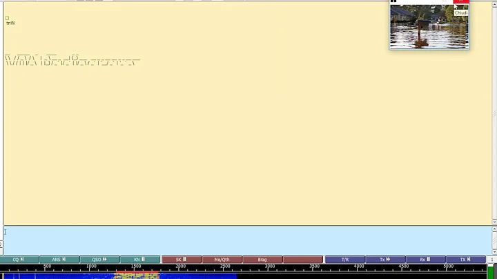Click the 4000 mark on frequency scale

click(359, 267)
